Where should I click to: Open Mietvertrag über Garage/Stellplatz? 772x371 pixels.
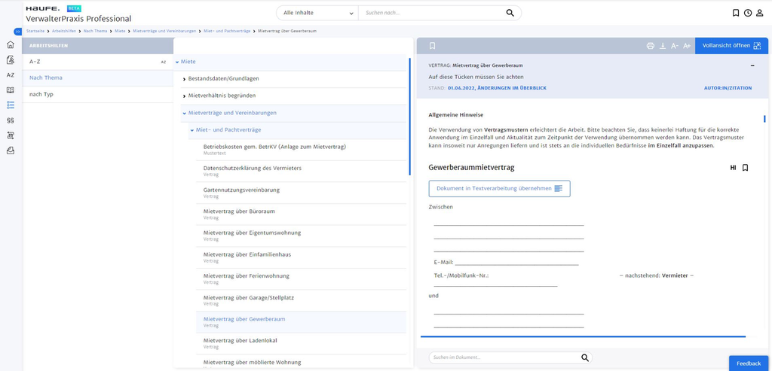301,300
